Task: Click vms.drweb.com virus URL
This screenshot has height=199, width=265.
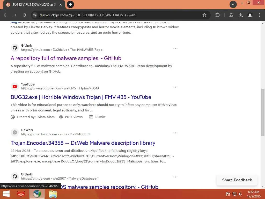Action: pos(56,134)
